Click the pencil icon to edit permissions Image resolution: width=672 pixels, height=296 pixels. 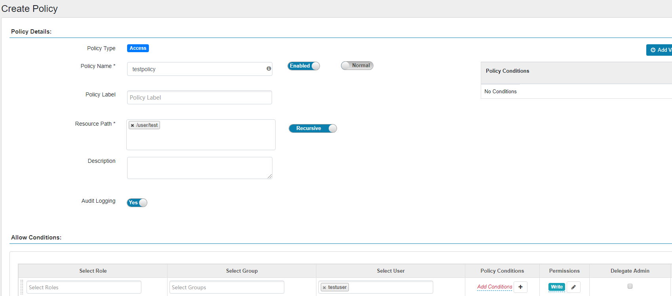(573, 287)
